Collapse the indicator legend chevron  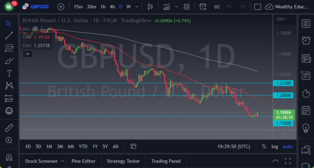coord(27,54)
